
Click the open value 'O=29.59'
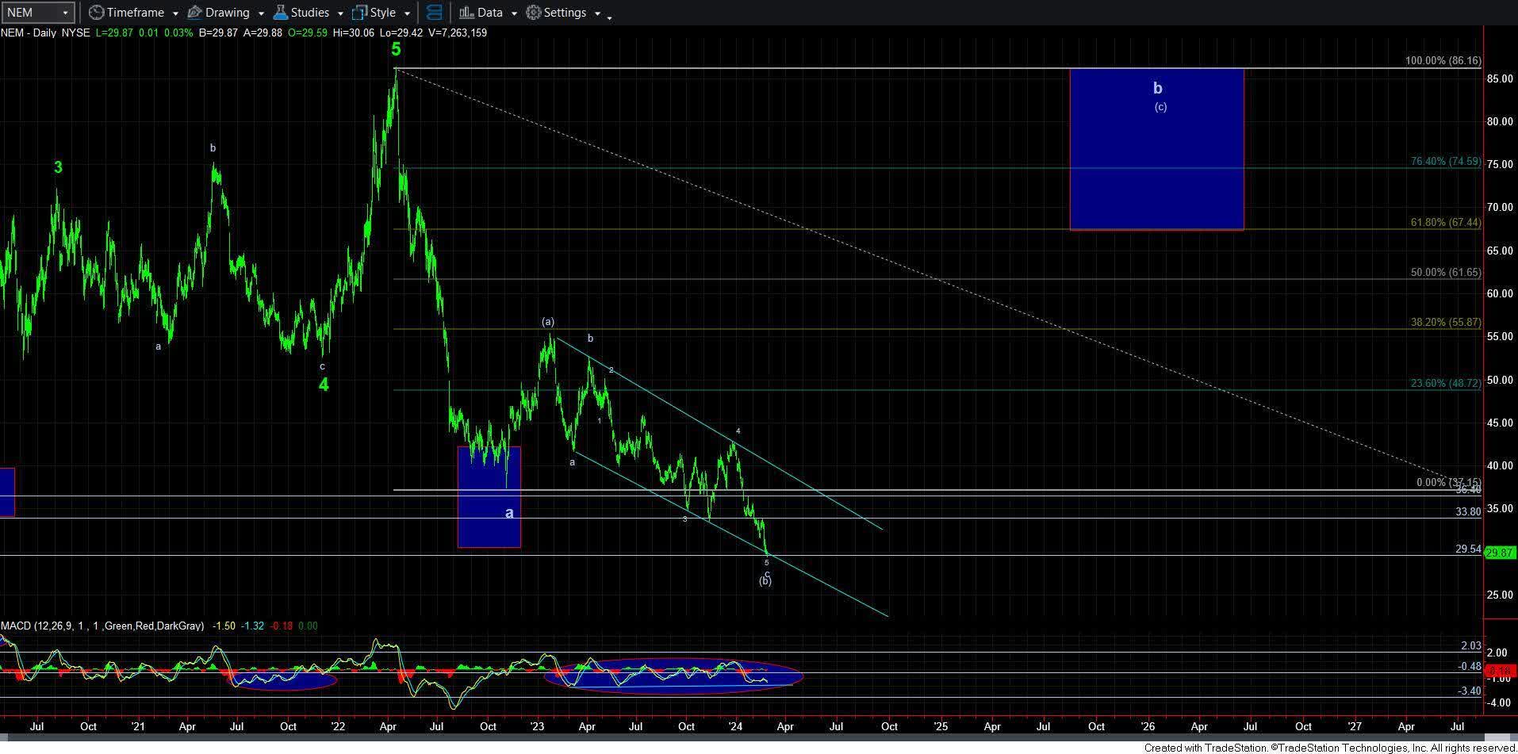[307, 33]
